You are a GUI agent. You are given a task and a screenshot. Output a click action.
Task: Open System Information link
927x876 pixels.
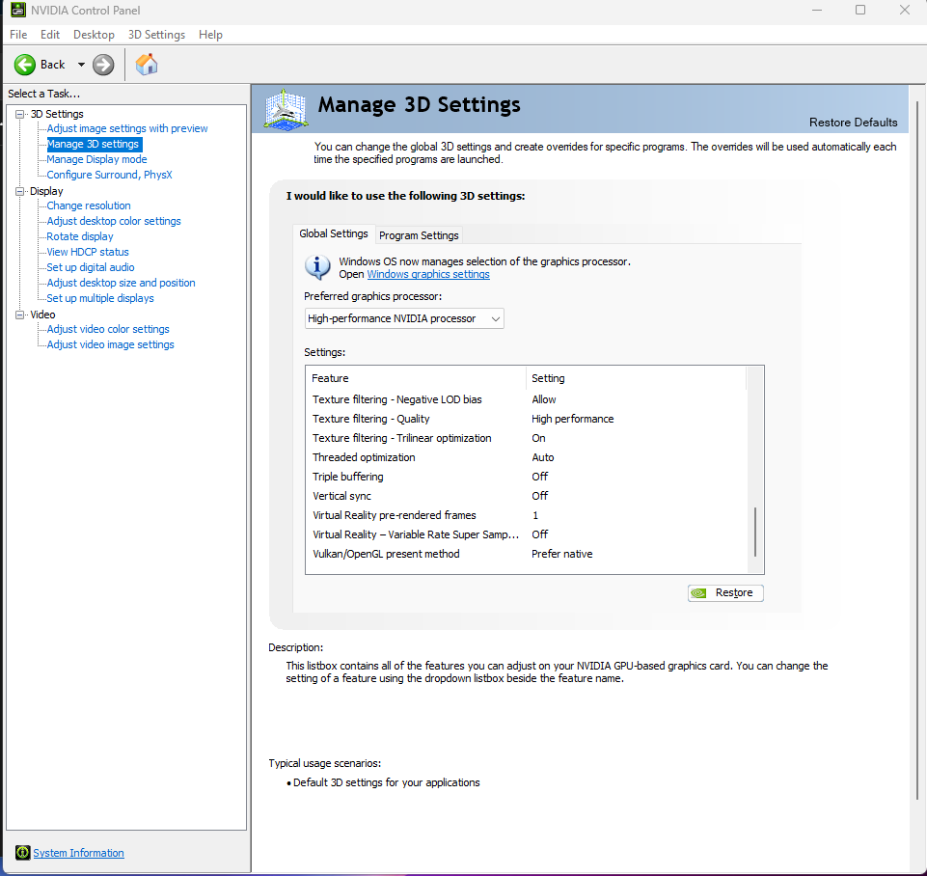point(79,853)
